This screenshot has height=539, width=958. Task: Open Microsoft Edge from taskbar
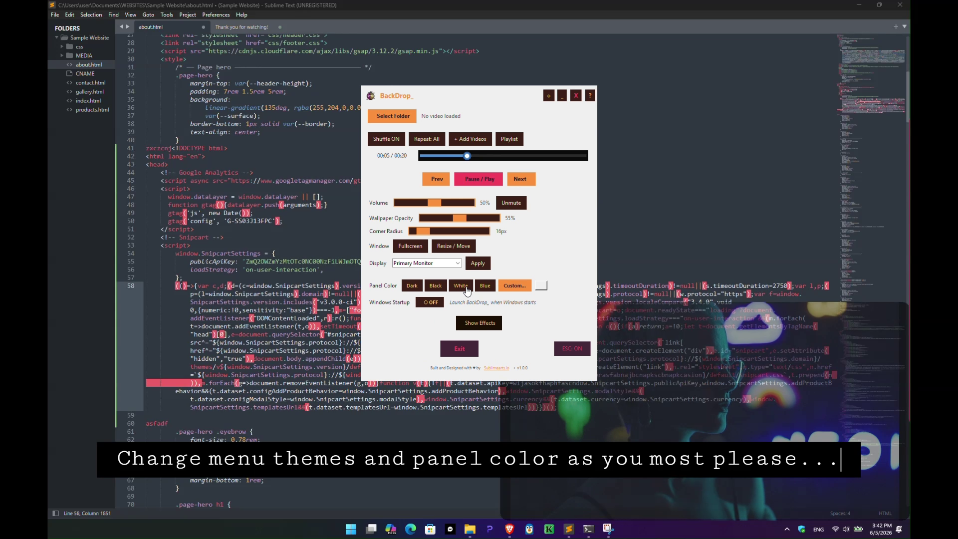[411, 529]
